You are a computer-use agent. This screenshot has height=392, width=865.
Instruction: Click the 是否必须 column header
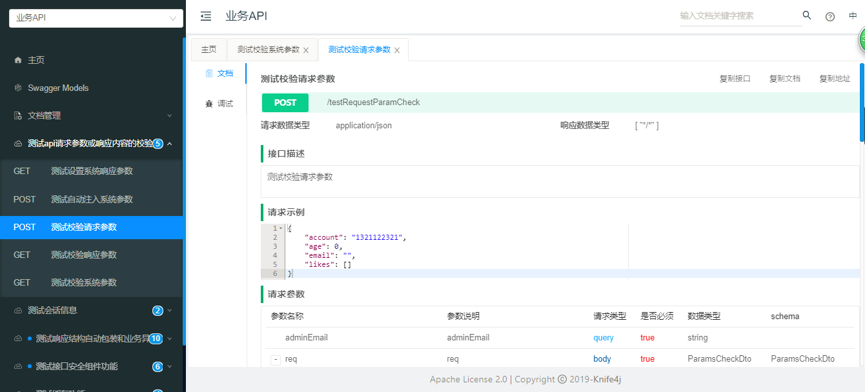point(657,317)
